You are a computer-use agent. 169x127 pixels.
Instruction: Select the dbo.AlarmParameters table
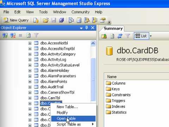click(x=58, y=76)
